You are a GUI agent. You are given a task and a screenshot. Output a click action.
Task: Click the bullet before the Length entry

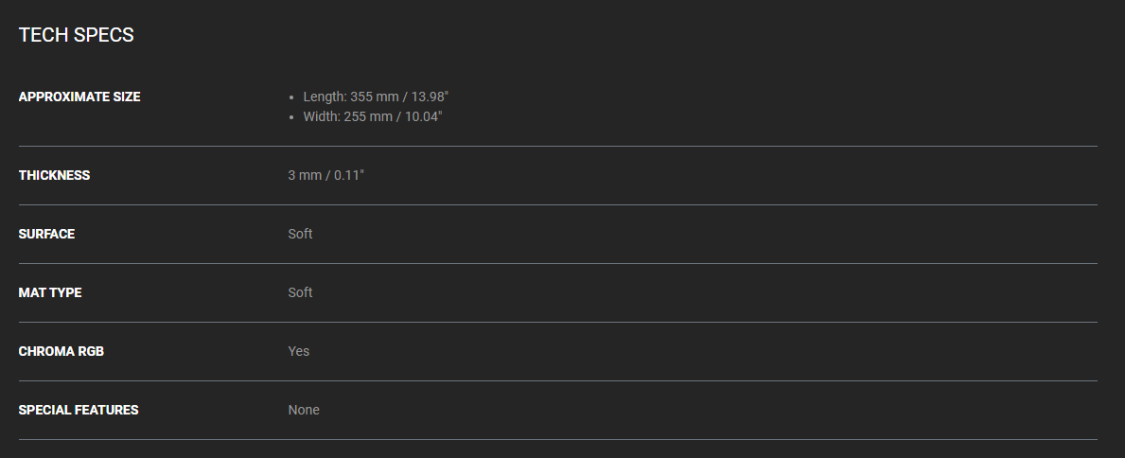[292, 97]
